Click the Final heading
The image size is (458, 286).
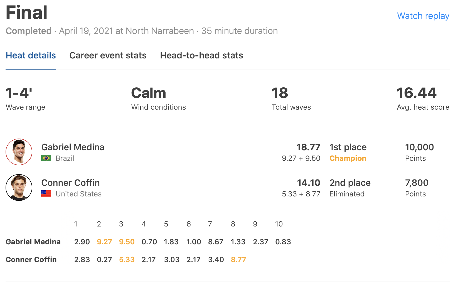(x=27, y=13)
